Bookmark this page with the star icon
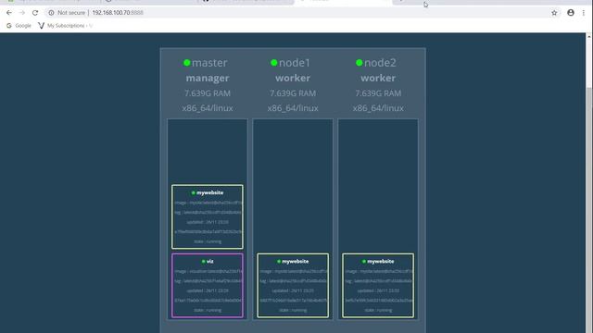 click(x=554, y=13)
